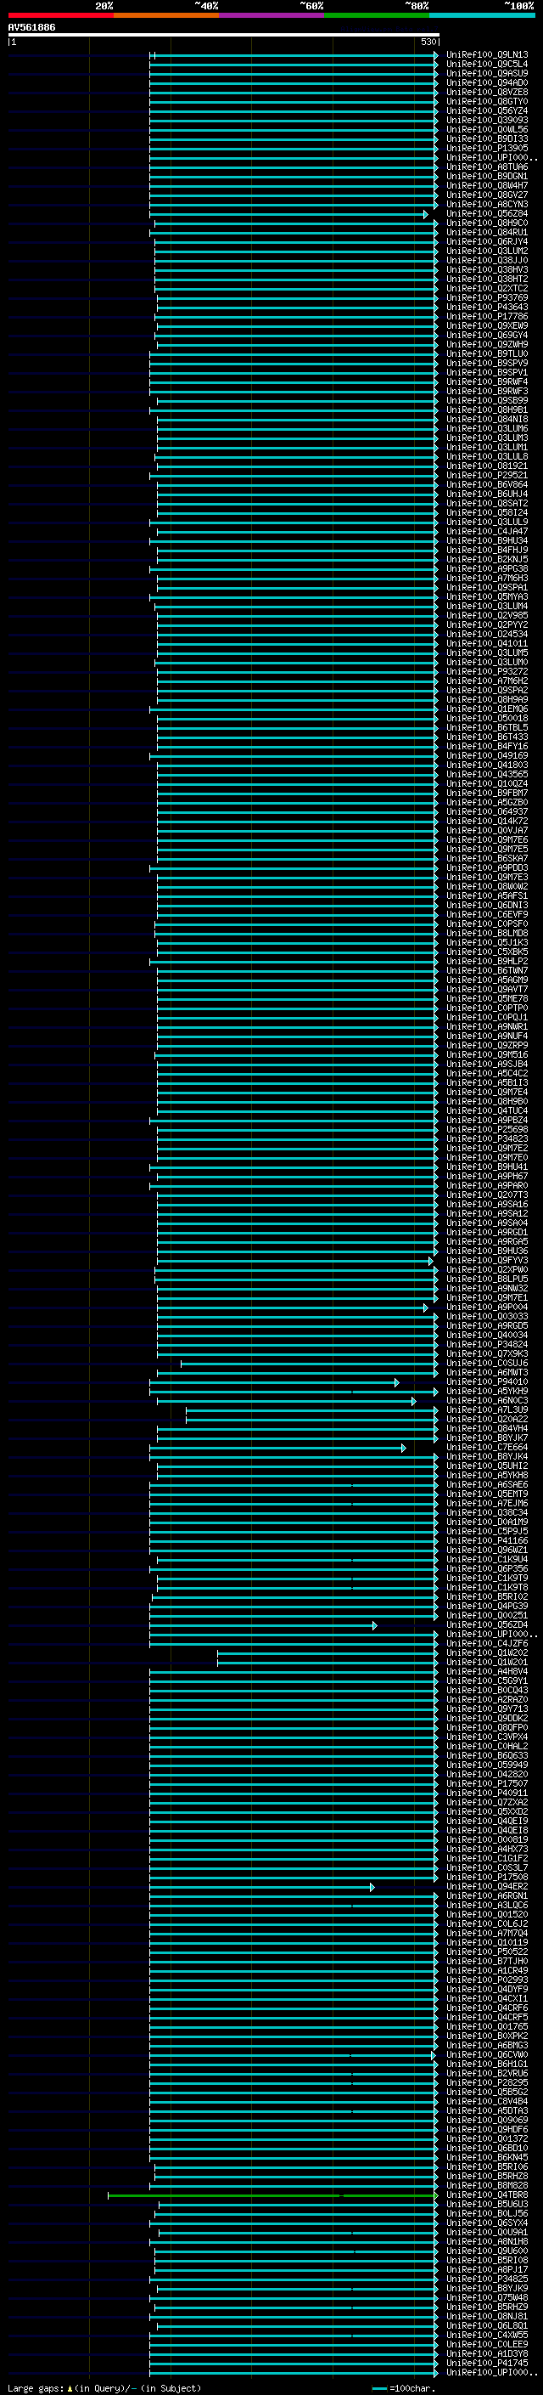Click the UniRef100_B9RWF3 label
The image size is (543, 2395).
tap(487, 392)
